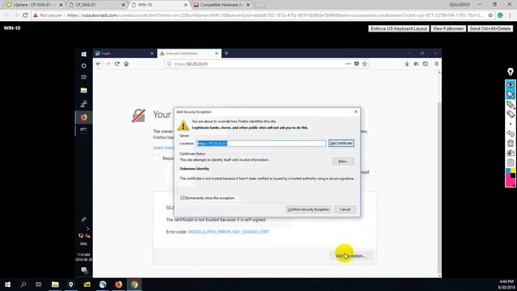The image size is (517, 291).
Task: Pick the magenta color swatch
Action: click(510, 182)
